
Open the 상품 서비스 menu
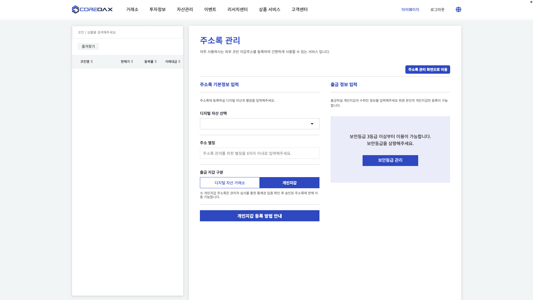(269, 9)
